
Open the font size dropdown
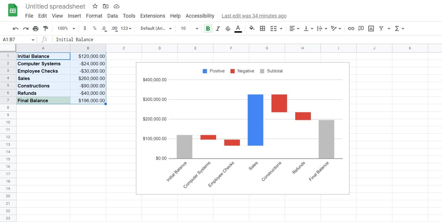pos(189,28)
